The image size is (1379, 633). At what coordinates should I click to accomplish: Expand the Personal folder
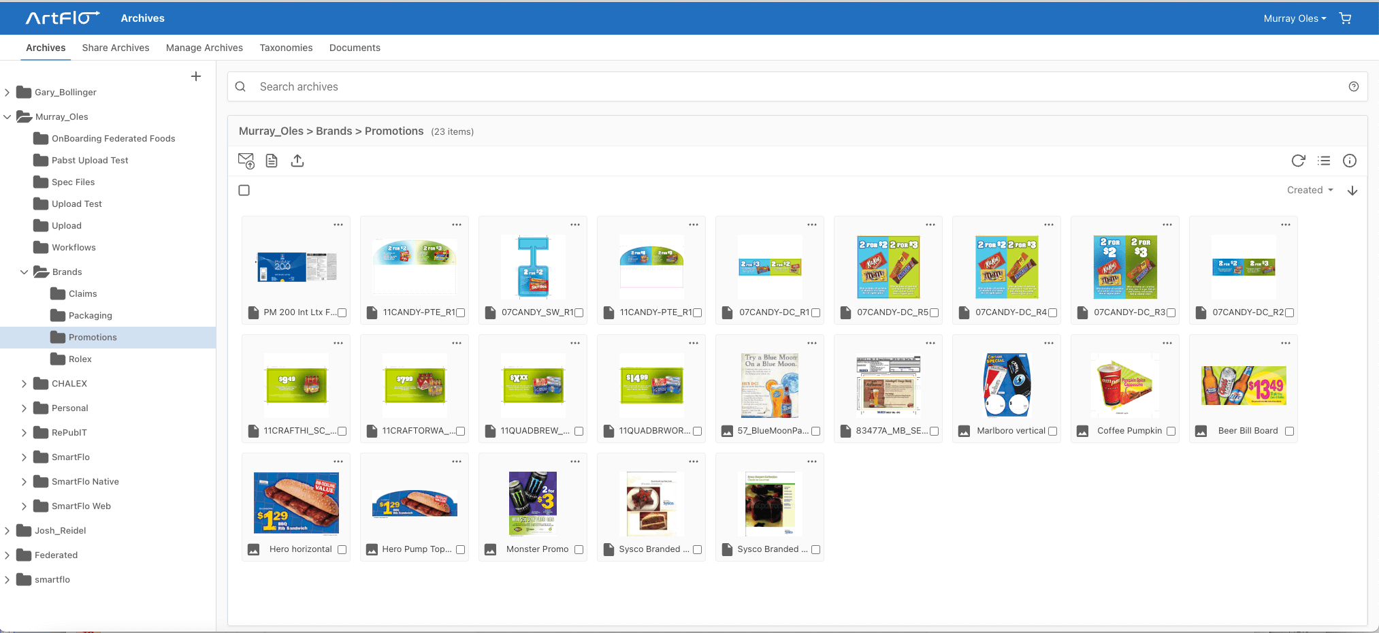25,408
